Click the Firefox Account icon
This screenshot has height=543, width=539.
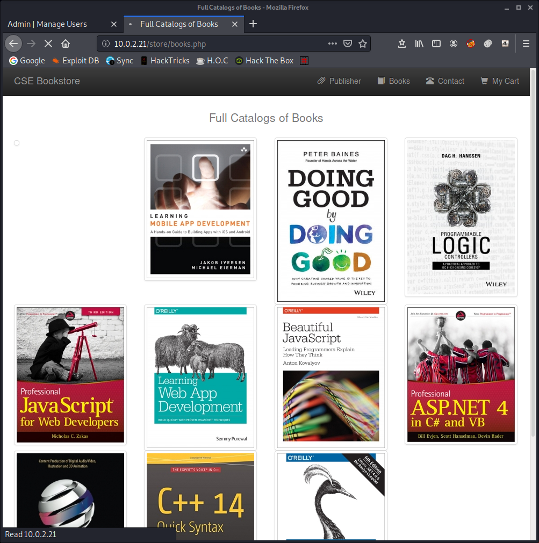[453, 44]
